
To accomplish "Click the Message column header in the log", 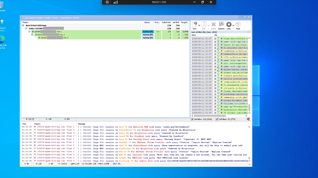I will [x=81, y=124].
